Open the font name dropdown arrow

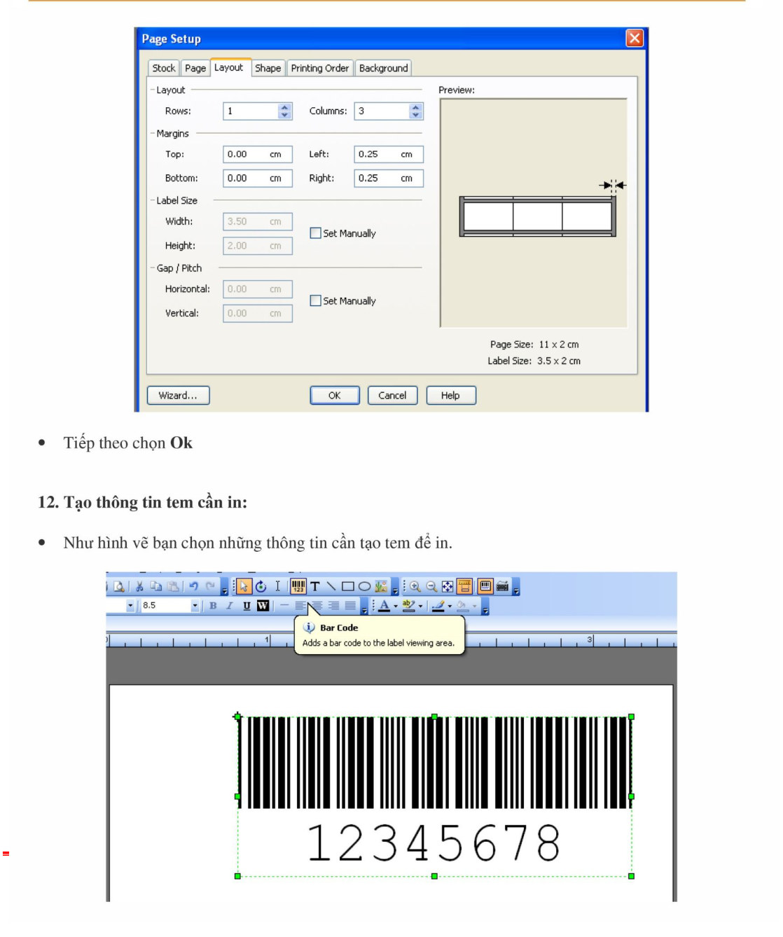(x=130, y=606)
